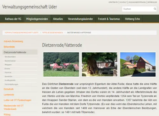Open the Strukturdaten subpage
Image resolution: width=159 pixels, height=116 pixels.
point(10,57)
